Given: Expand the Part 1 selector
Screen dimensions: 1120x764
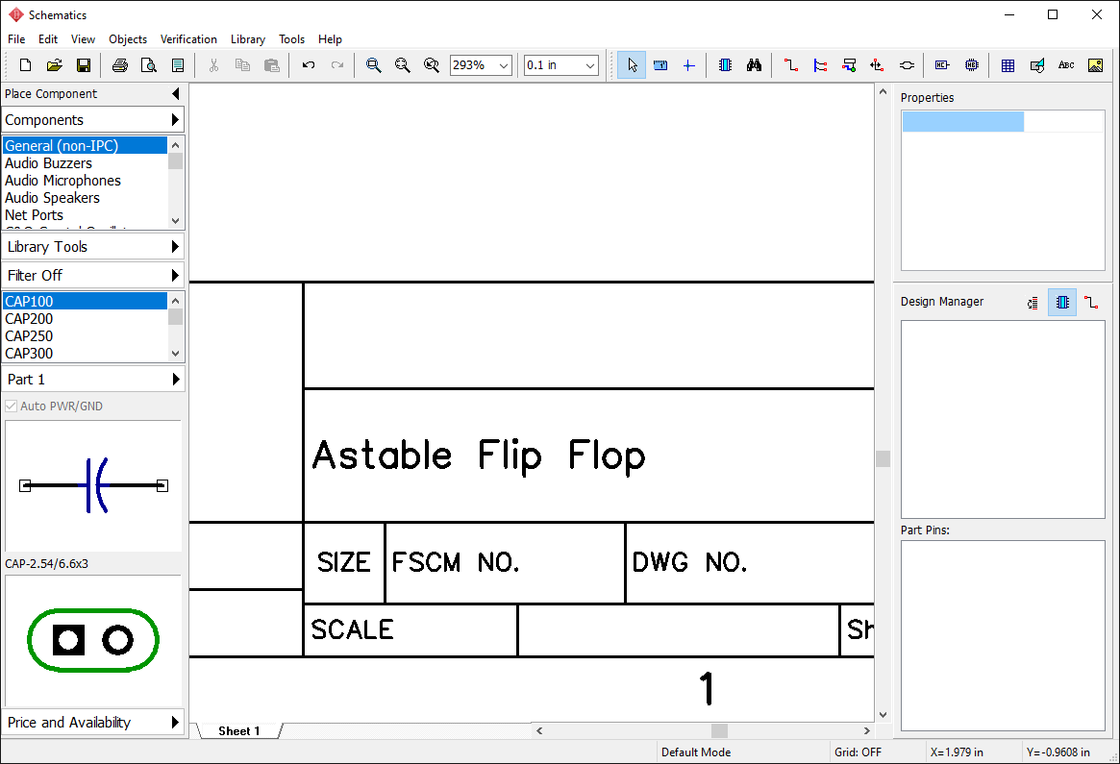Looking at the screenshot, I should click(93, 380).
